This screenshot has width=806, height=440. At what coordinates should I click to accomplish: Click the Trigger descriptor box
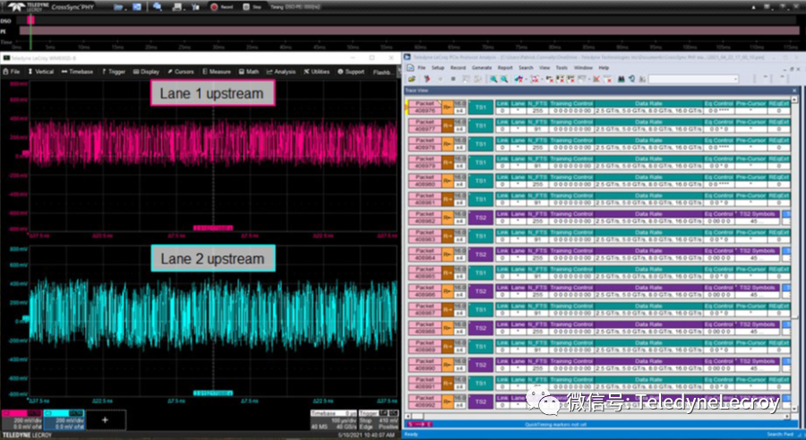point(378,418)
